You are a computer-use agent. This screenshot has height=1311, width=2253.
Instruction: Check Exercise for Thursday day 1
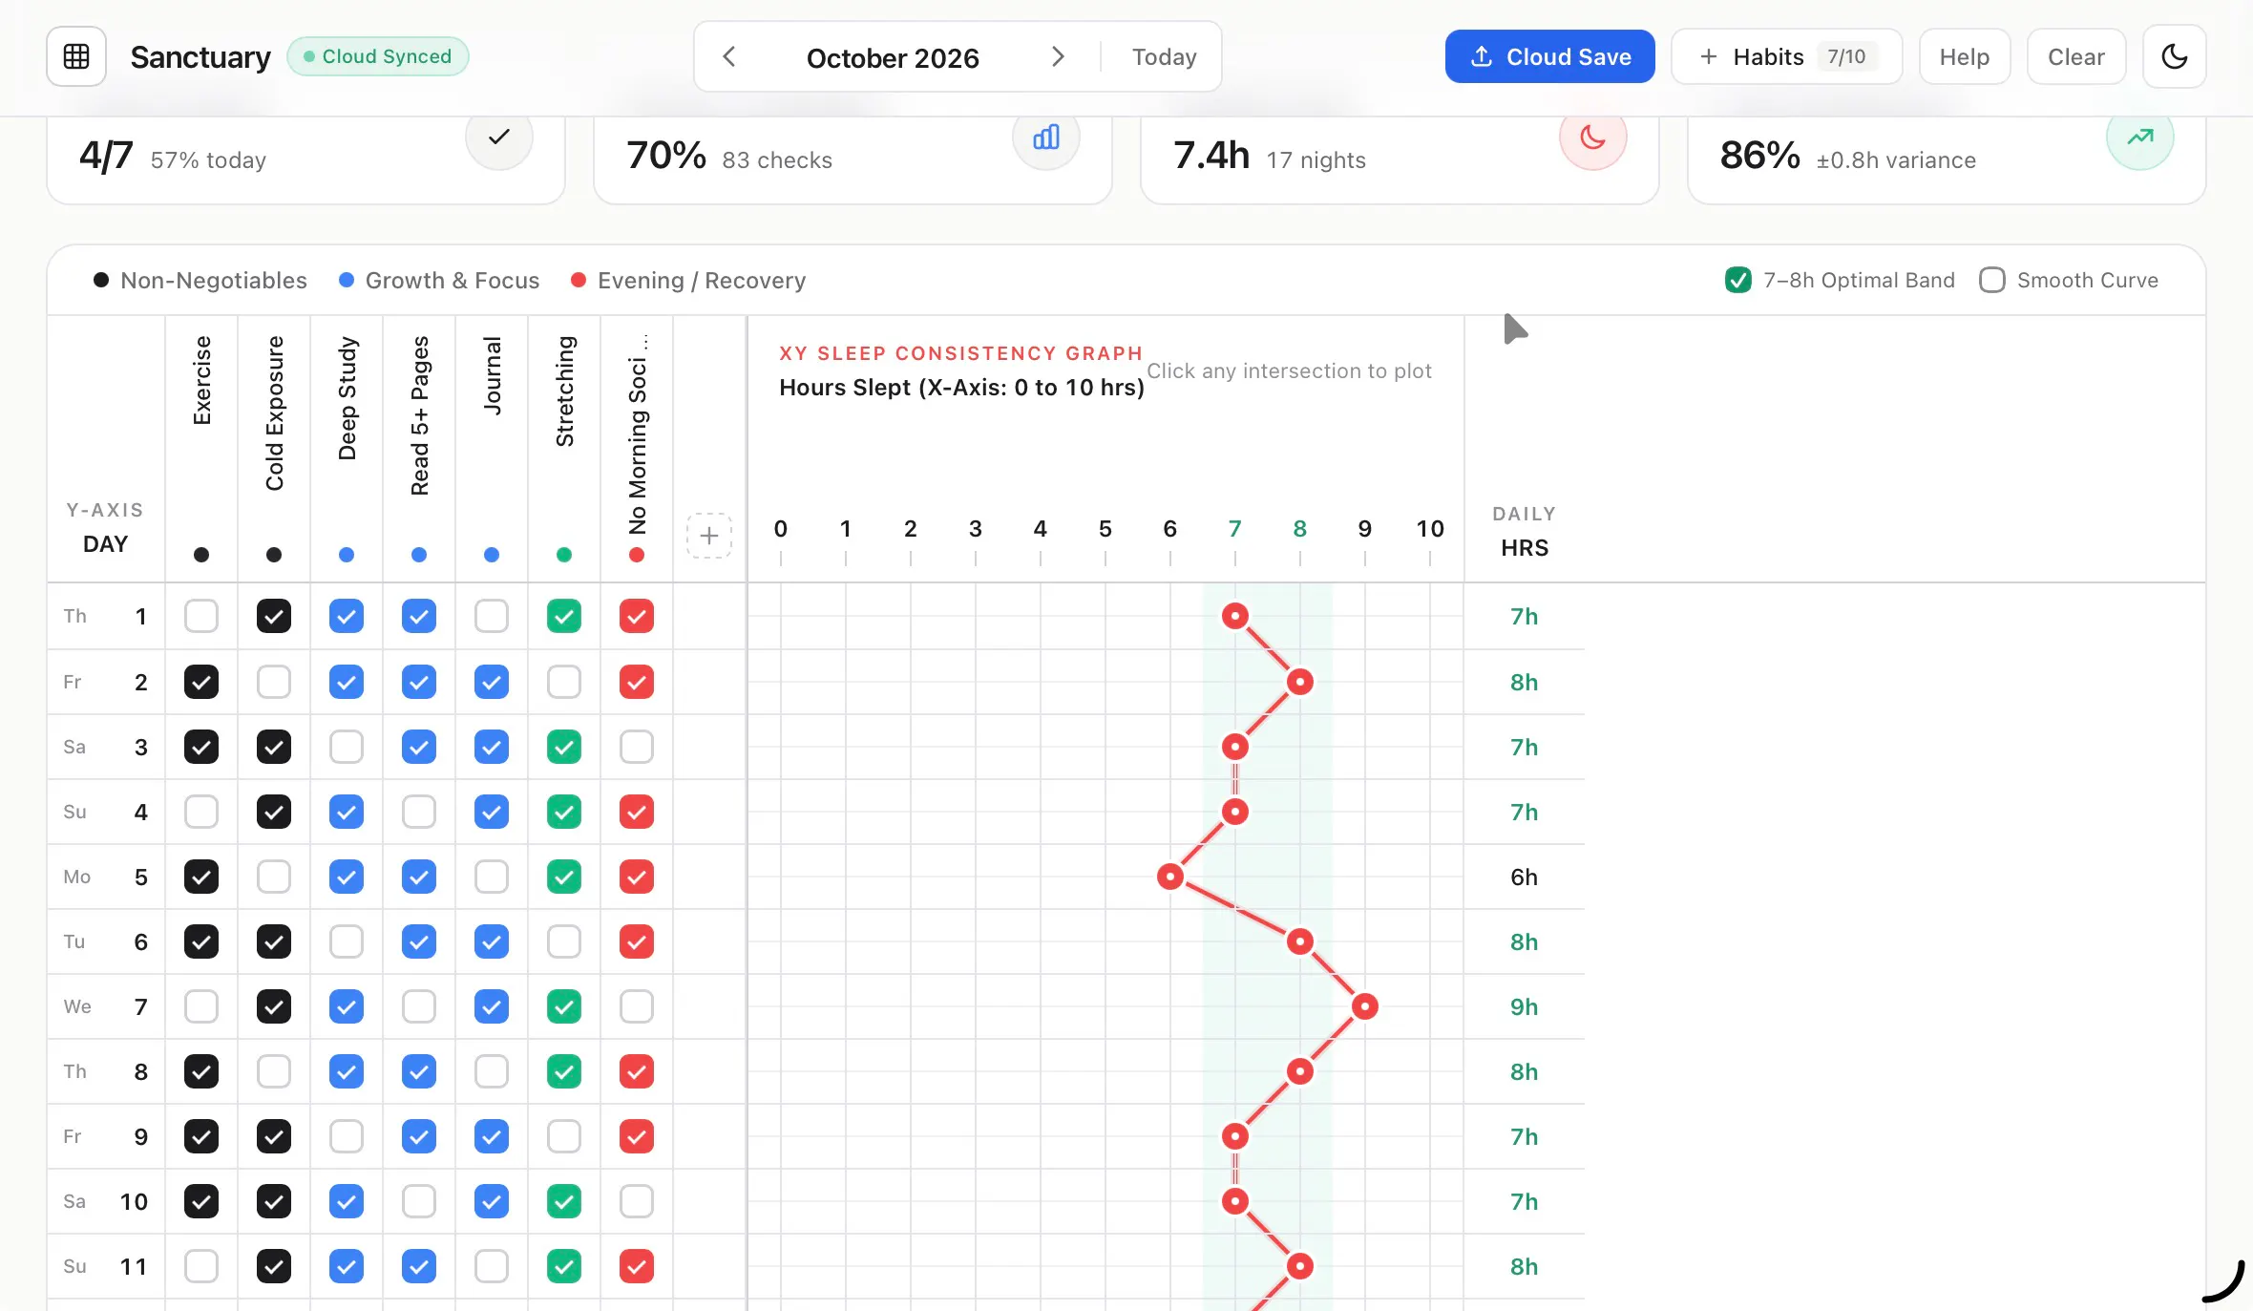(201, 617)
